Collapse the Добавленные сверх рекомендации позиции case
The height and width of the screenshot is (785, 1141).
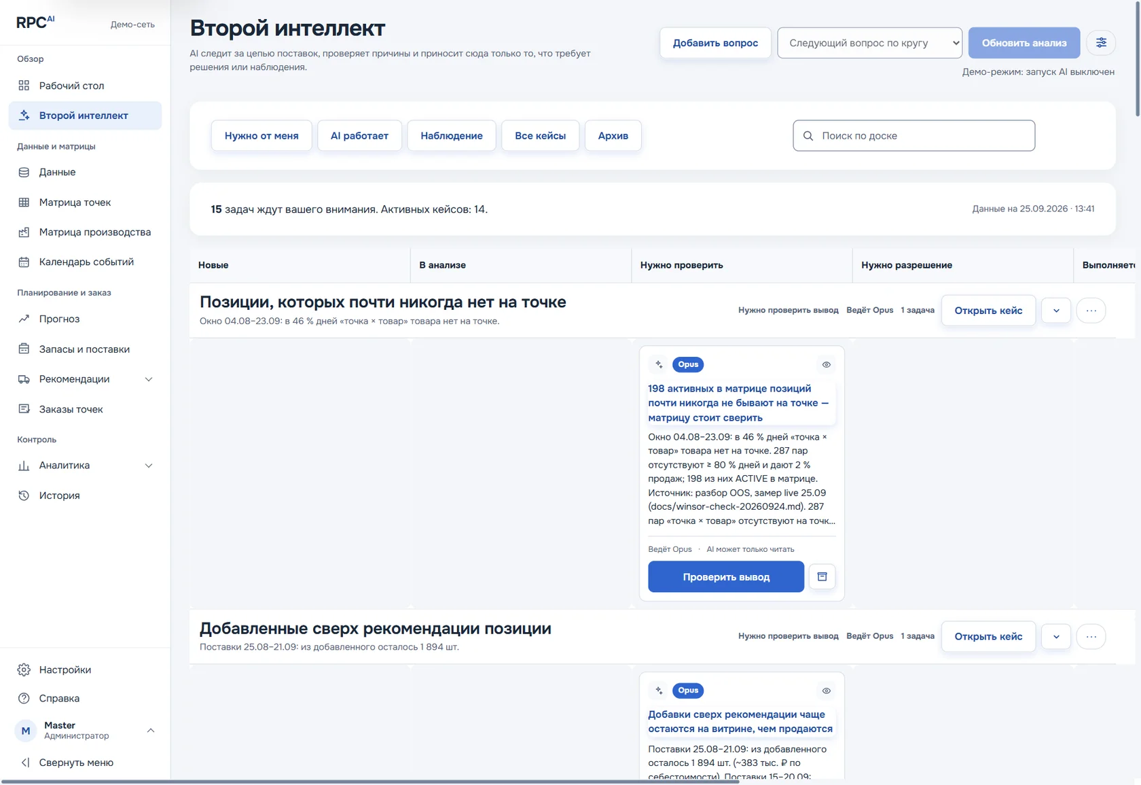[x=1056, y=637]
